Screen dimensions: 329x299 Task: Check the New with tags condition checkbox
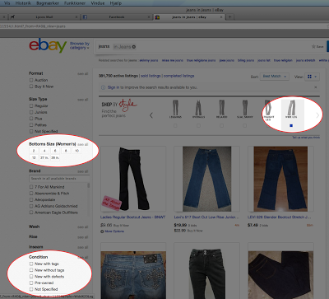click(x=31, y=264)
